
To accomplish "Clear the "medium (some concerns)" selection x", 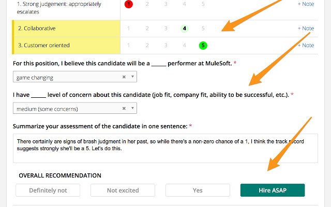I will point(124,109).
